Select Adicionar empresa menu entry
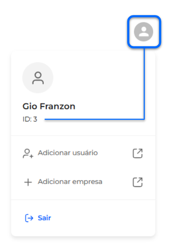Viewport: 170px width, 245px height. pos(83,182)
